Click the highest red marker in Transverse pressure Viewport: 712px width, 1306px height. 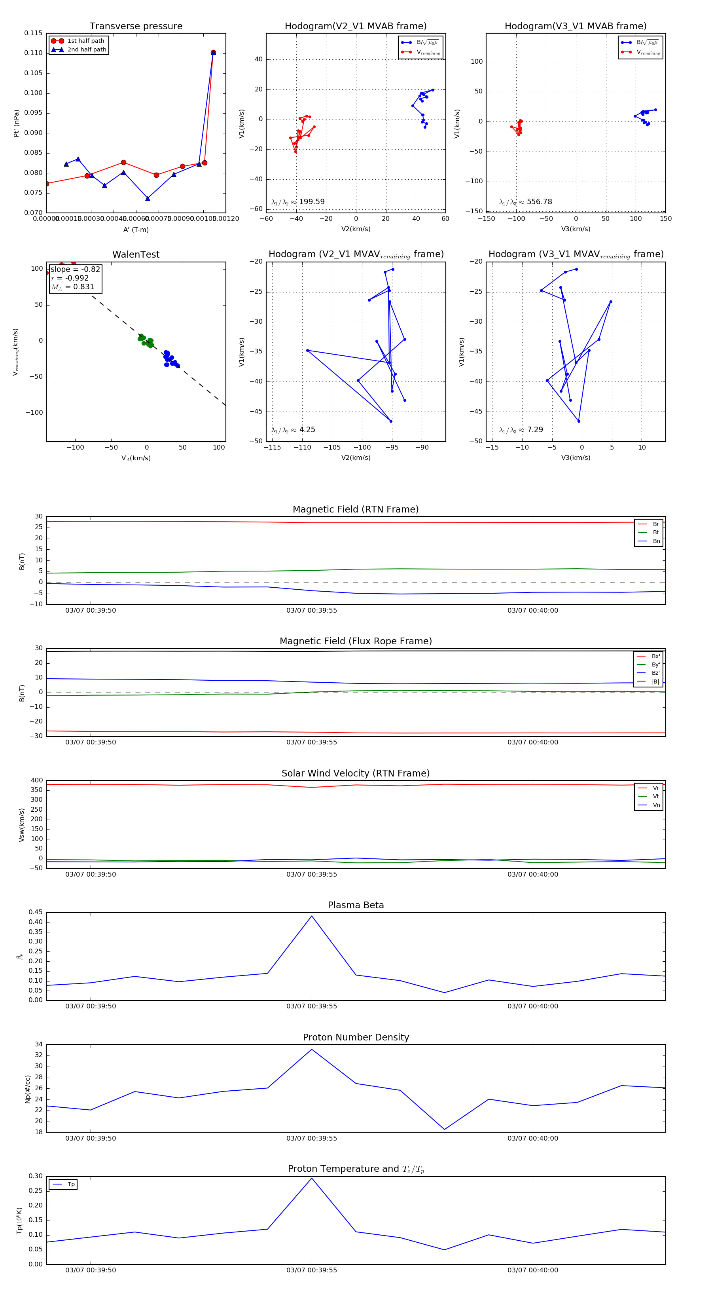[213, 52]
